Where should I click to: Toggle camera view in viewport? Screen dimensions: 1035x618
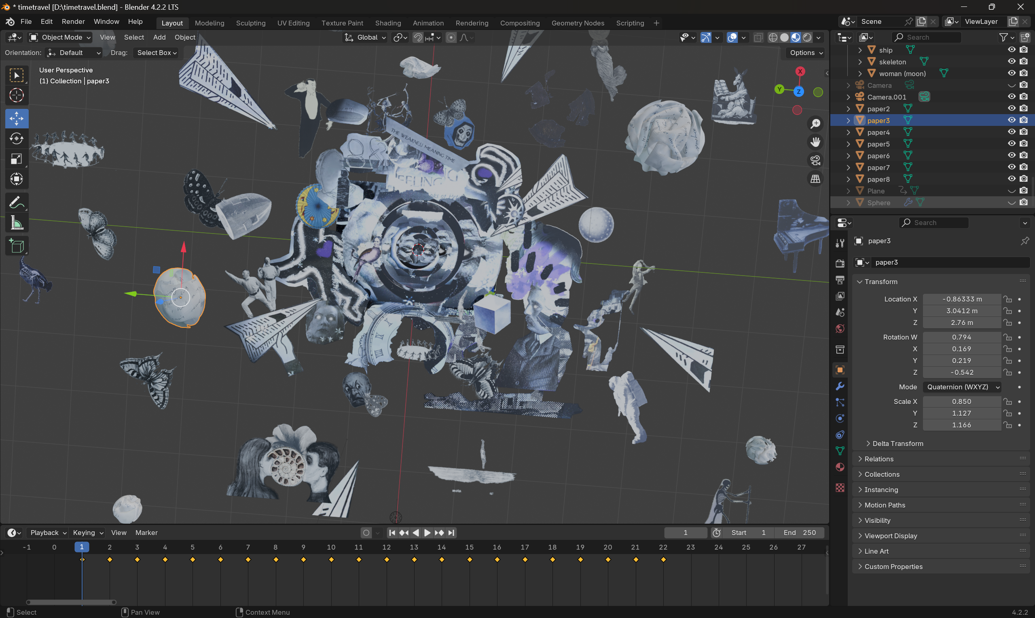coord(815,160)
